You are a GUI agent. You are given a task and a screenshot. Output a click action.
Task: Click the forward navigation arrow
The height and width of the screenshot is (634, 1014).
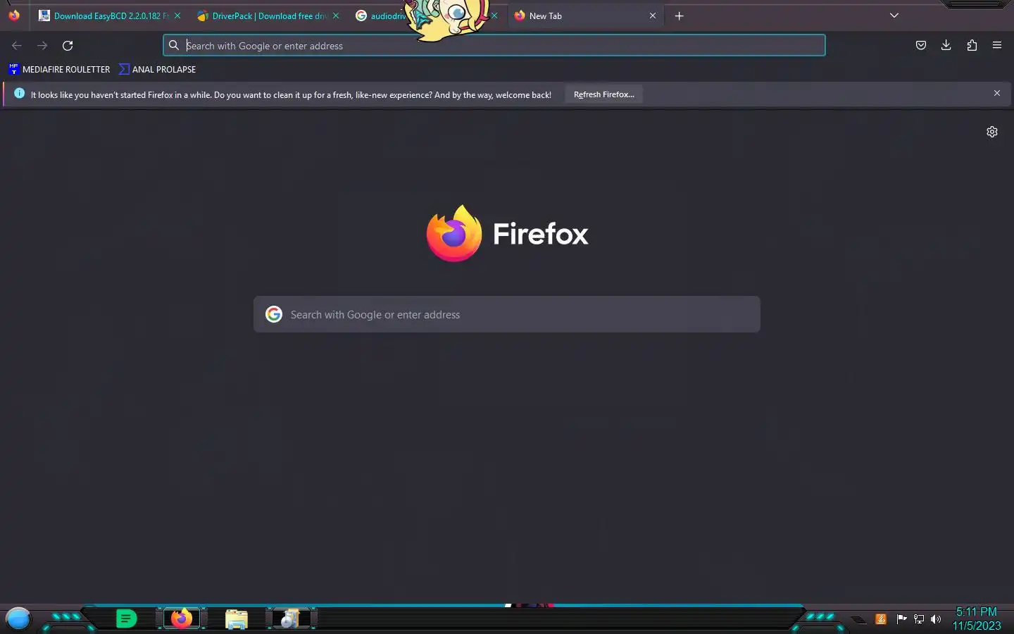tap(42, 46)
